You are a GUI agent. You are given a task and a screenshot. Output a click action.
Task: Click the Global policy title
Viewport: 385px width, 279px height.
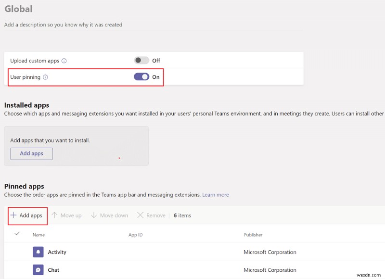tap(18, 9)
